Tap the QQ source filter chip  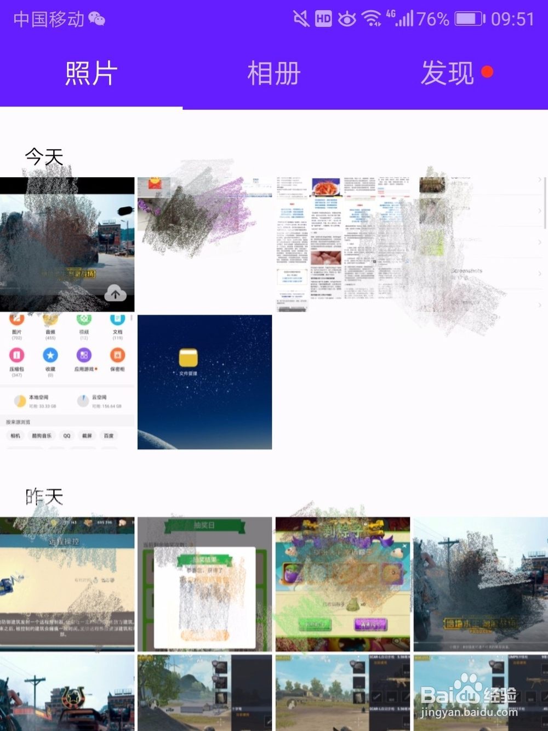(x=66, y=435)
